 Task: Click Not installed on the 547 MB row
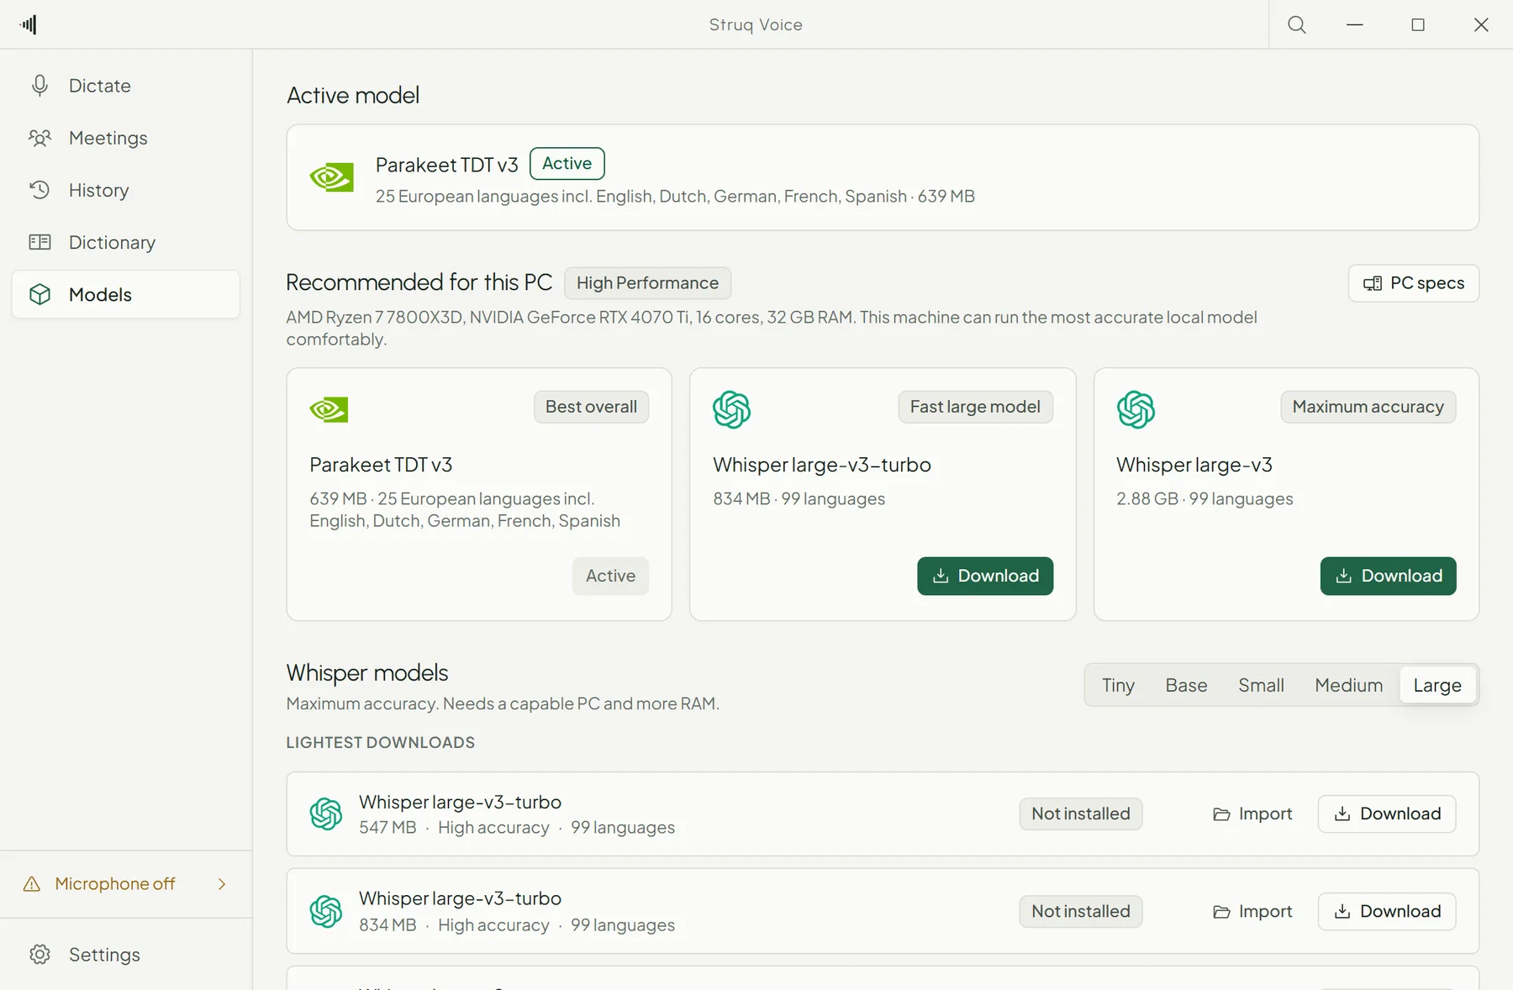(x=1081, y=814)
